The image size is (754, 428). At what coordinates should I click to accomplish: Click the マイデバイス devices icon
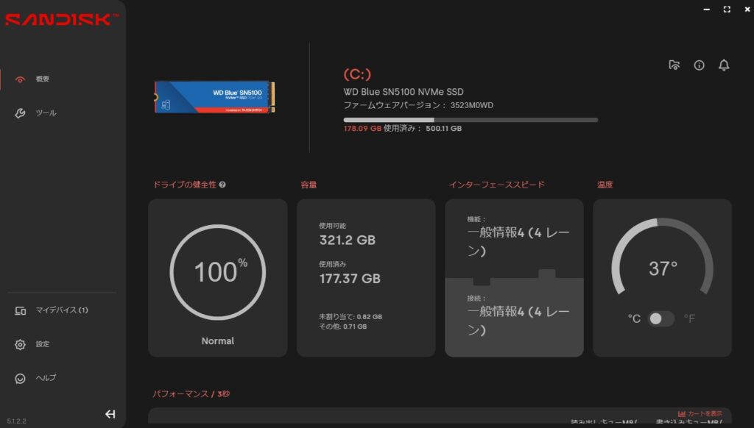coord(21,310)
